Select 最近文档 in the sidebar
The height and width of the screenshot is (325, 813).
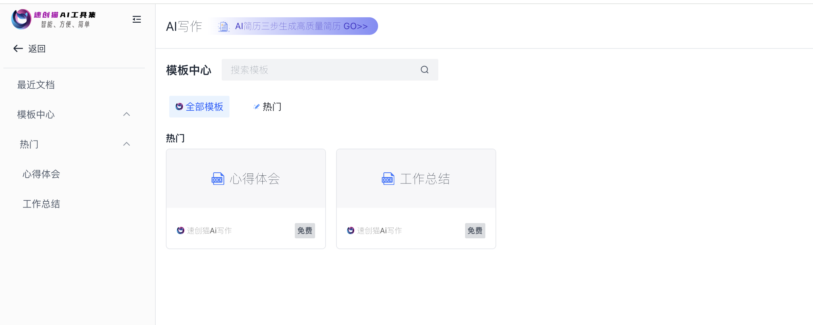tap(36, 85)
